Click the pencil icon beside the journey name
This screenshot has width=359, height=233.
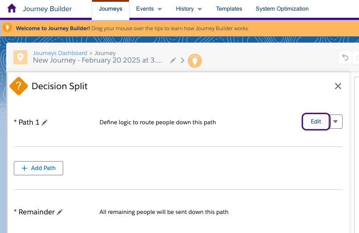pyautogui.click(x=173, y=60)
